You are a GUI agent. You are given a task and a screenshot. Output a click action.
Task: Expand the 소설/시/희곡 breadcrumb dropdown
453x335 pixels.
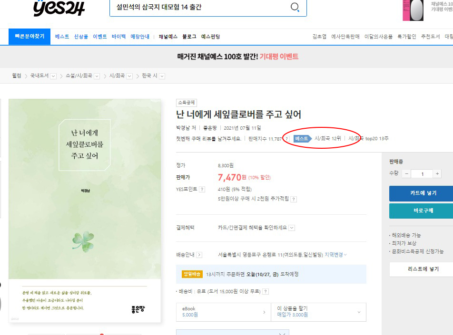[97, 76]
